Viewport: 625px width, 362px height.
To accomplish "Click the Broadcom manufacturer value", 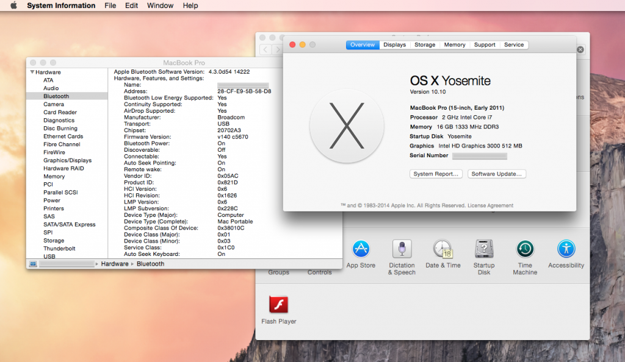I will (x=231, y=118).
